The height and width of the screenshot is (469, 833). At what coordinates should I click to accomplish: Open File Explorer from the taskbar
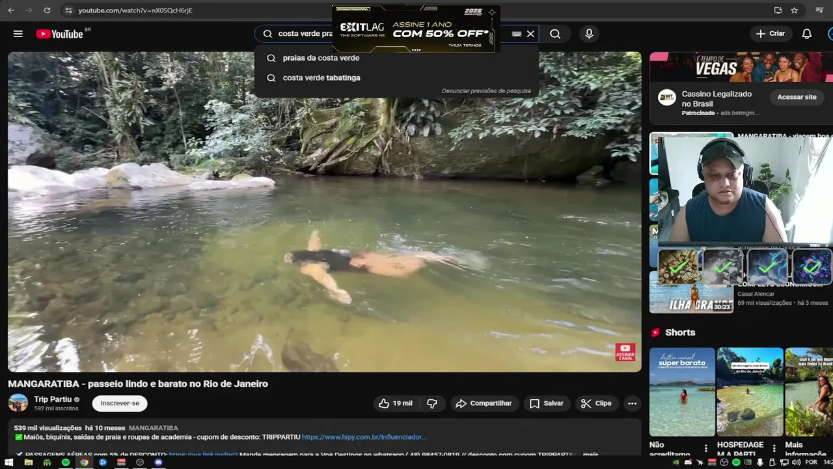[29, 462]
